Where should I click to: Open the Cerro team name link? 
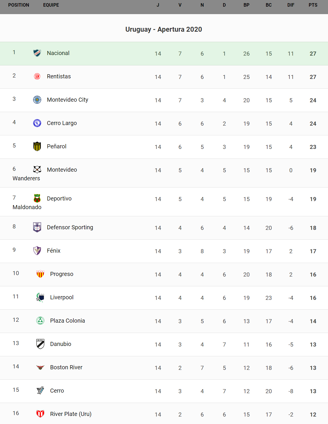coord(57,391)
